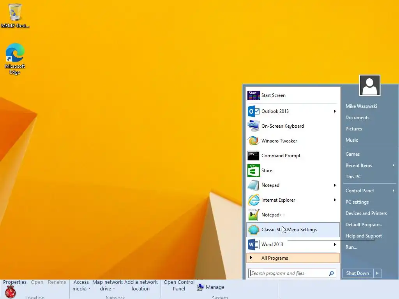399x299 pixels.
Task: Click the Command Prompt icon
Action: [253, 156]
